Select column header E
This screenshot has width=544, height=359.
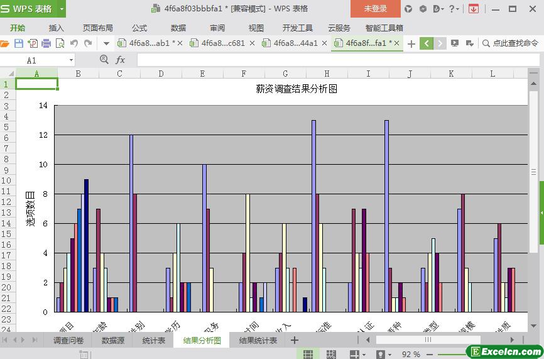point(202,74)
